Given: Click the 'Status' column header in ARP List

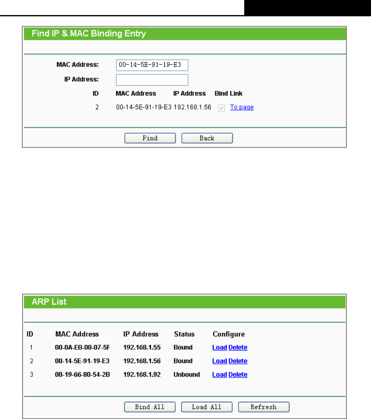Looking at the screenshot, I should coord(184,334).
